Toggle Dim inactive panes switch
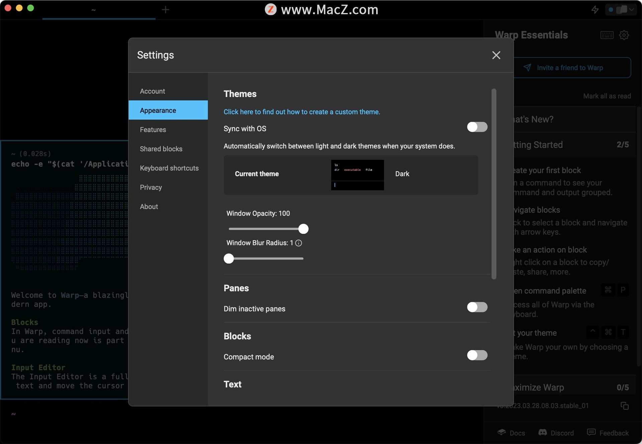Image resolution: width=642 pixels, height=444 pixels. pos(477,307)
